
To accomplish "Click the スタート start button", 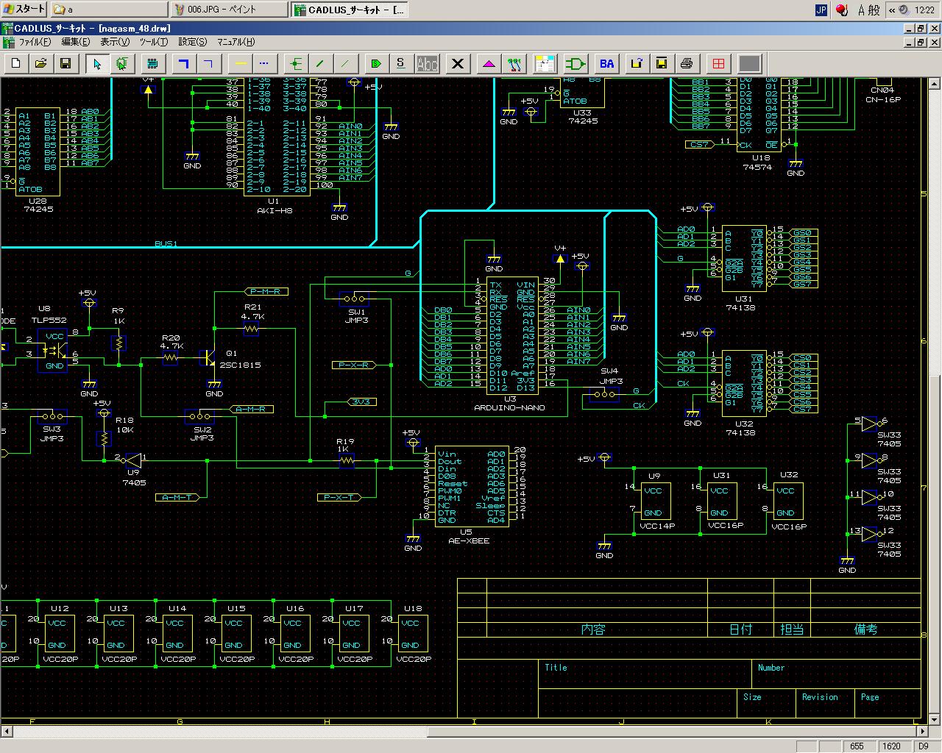I will 24,10.
